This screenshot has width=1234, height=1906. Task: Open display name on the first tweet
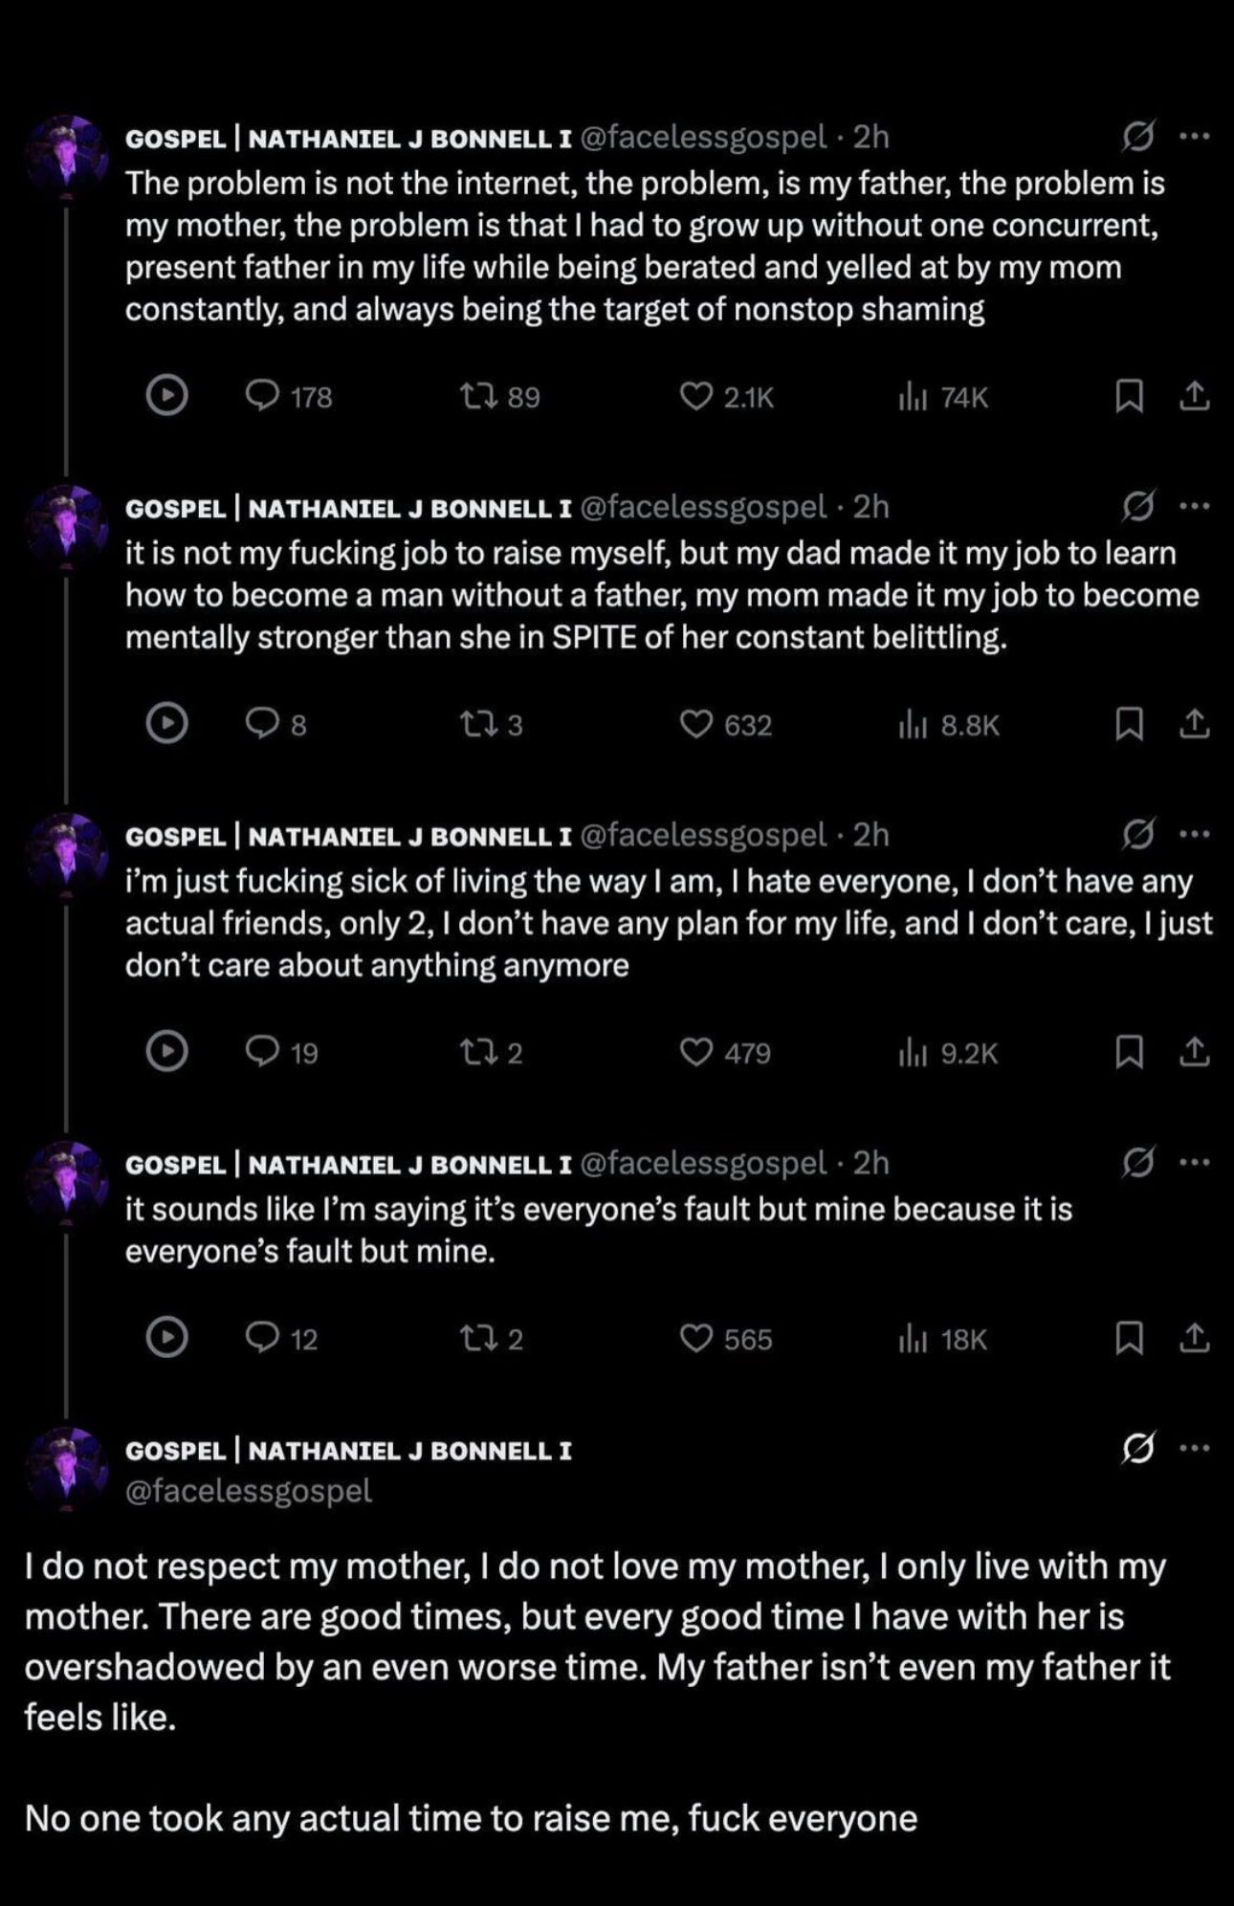point(348,138)
